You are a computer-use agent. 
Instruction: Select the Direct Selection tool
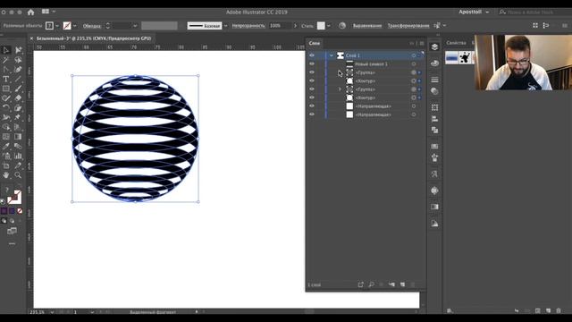[x=18, y=50]
